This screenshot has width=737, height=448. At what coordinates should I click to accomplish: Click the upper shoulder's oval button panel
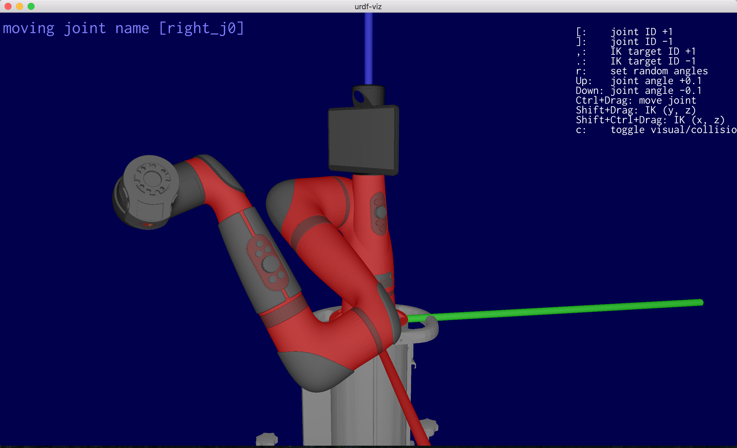pyautogui.click(x=379, y=213)
